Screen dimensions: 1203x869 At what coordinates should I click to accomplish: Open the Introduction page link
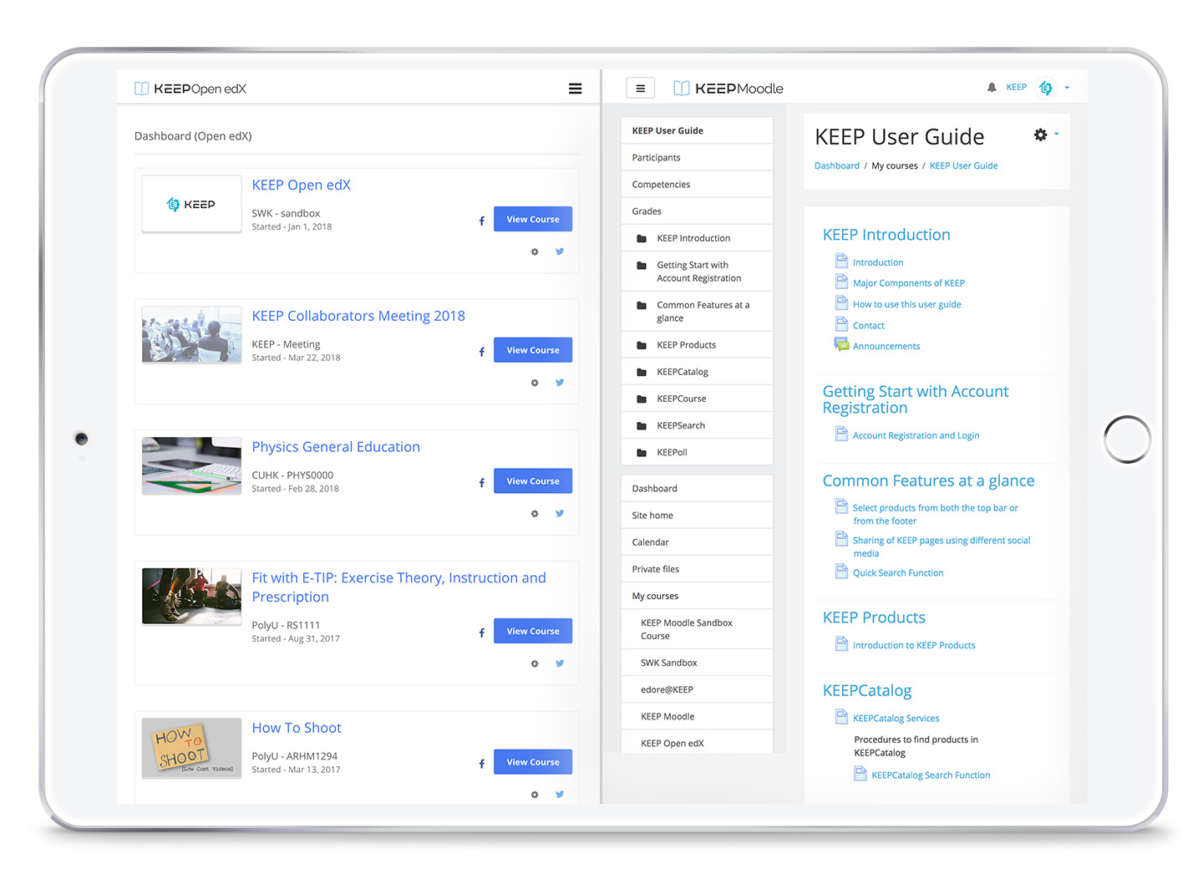(x=878, y=262)
